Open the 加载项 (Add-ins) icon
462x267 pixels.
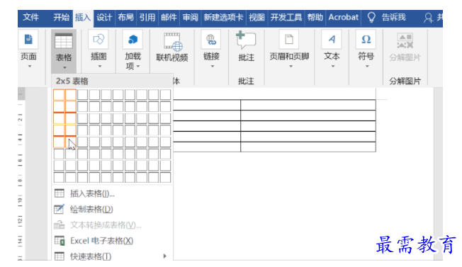(x=133, y=40)
